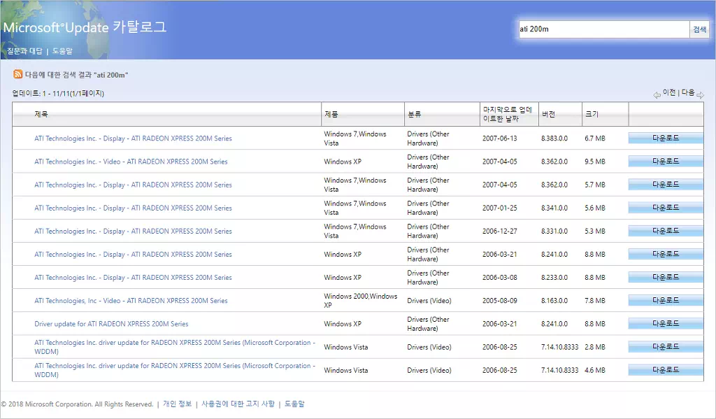Click the date cell "2007-06-13"
Viewport: 716px width, 419px height.
499,139
